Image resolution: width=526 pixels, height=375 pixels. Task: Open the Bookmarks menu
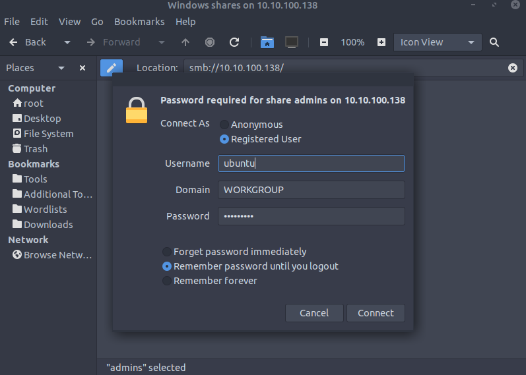(x=139, y=22)
